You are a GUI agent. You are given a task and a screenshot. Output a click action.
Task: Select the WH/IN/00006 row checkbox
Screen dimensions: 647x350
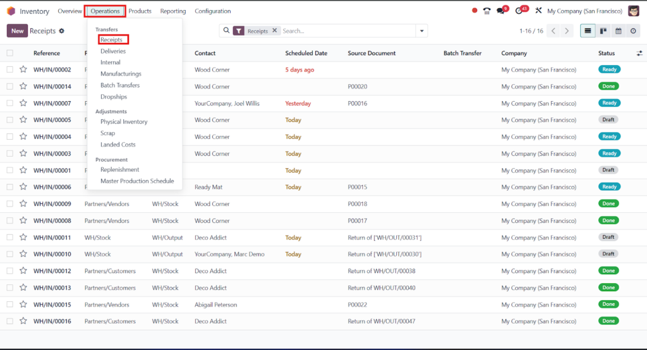pyautogui.click(x=10, y=186)
